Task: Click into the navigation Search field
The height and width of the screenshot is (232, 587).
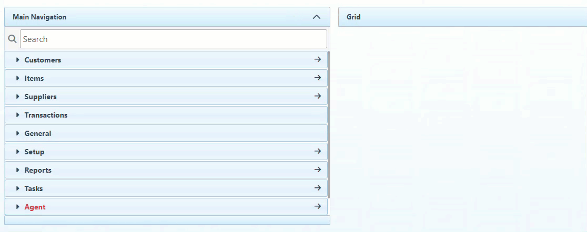Action: tap(173, 39)
